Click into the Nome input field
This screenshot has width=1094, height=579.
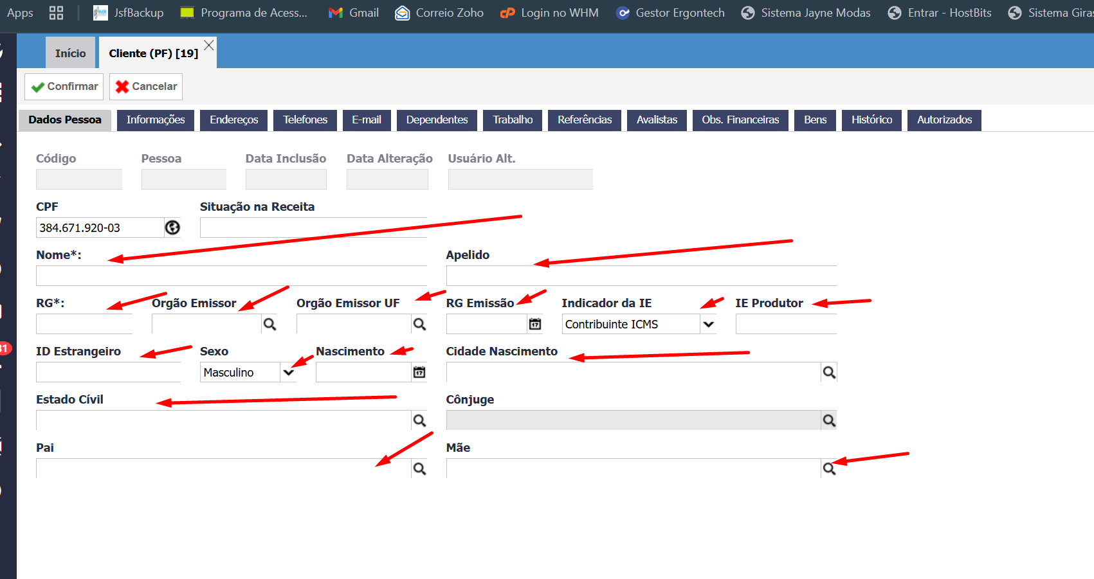point(232,276)
